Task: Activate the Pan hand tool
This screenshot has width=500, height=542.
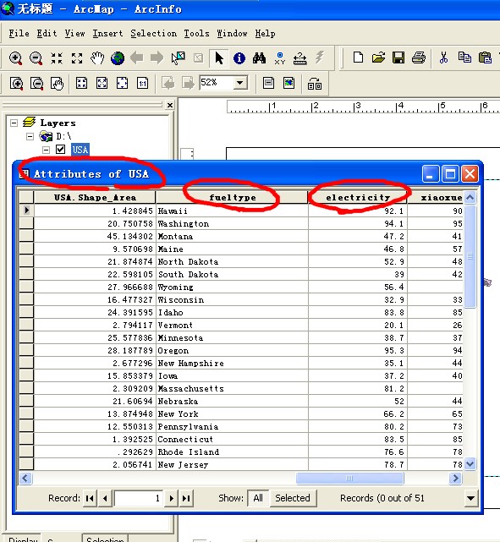Action: tap(97, 58)
